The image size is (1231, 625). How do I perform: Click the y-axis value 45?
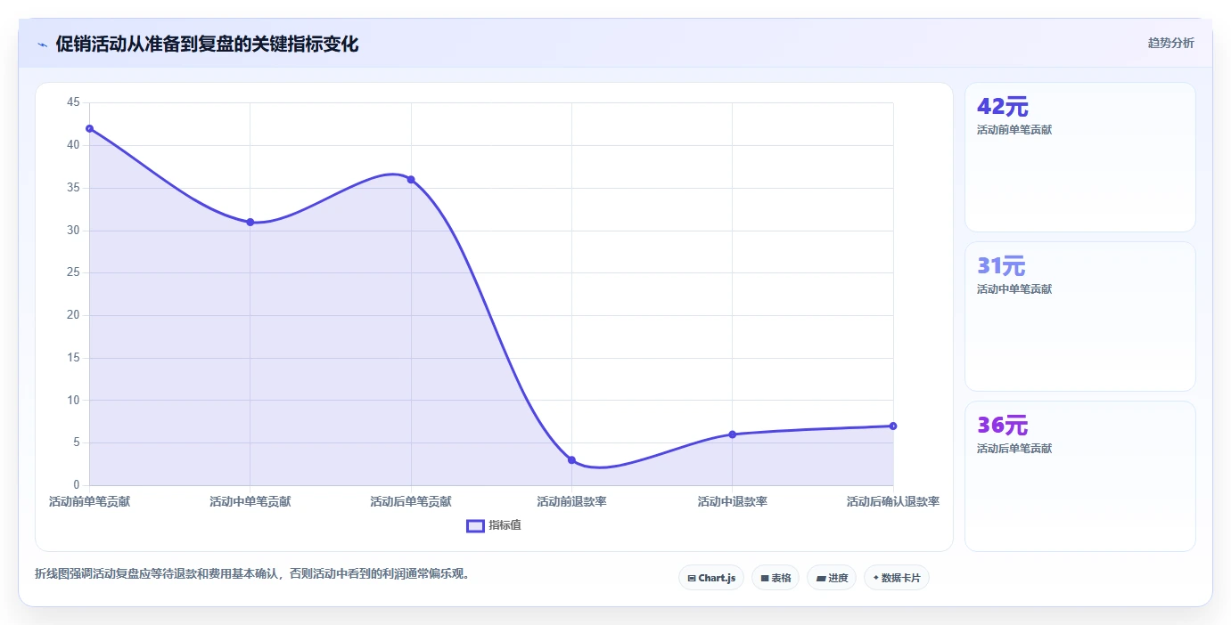pos(73,102)
